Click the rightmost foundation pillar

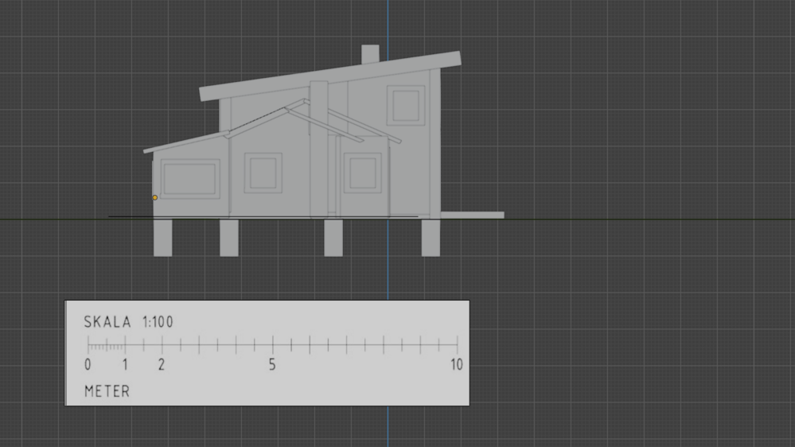431,238
